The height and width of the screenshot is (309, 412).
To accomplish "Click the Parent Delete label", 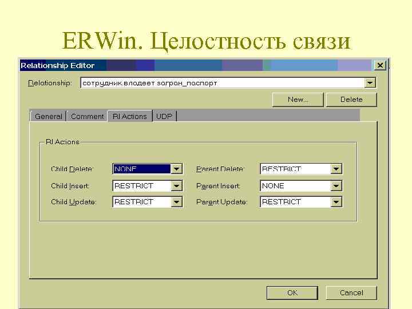I will (220, 169).
